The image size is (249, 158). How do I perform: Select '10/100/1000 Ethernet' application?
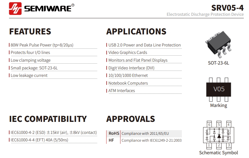pyautogui.click(x=128, y=75)
